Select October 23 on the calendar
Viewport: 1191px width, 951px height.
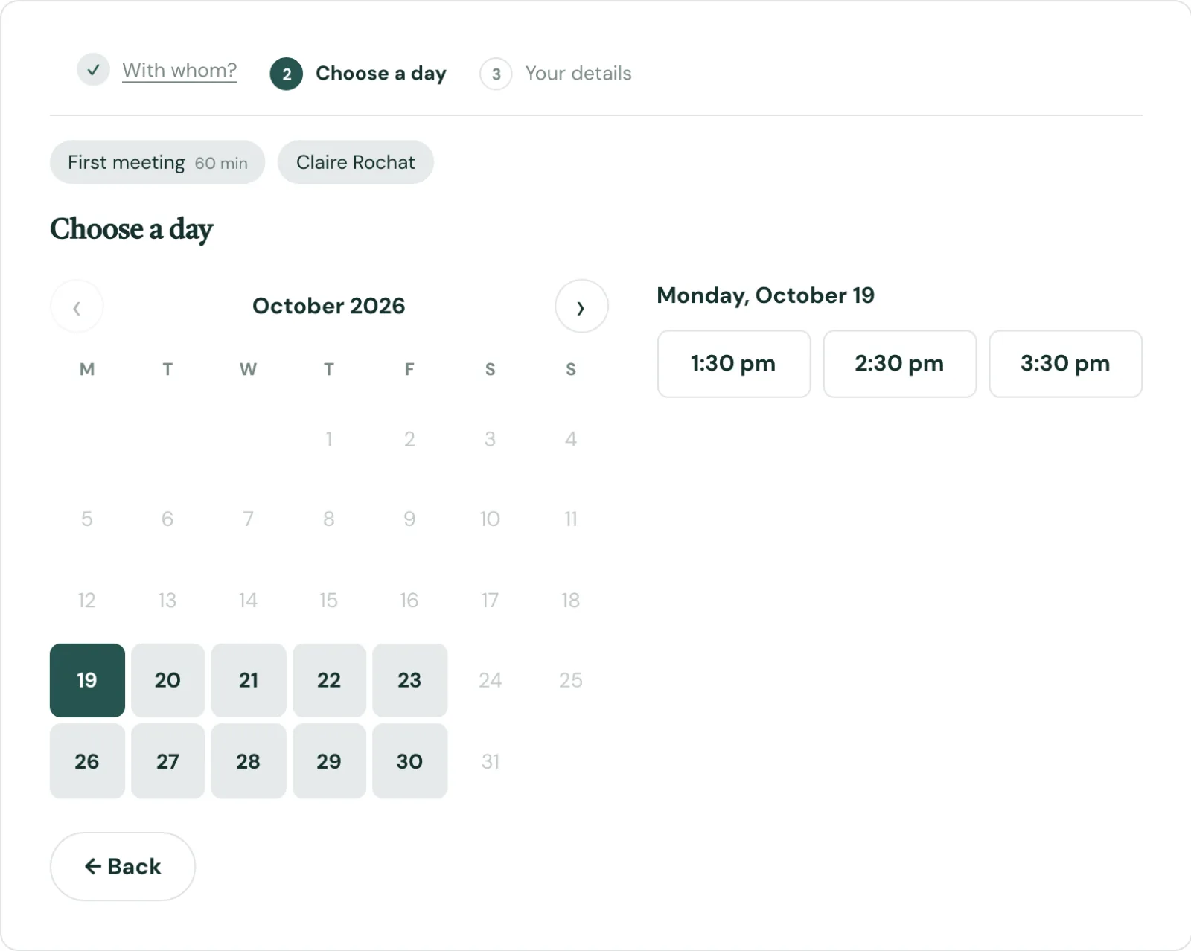409,680
